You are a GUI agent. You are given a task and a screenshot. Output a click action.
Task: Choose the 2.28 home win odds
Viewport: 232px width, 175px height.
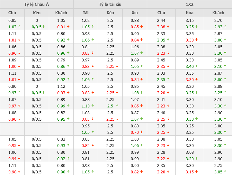pos(161,152)
